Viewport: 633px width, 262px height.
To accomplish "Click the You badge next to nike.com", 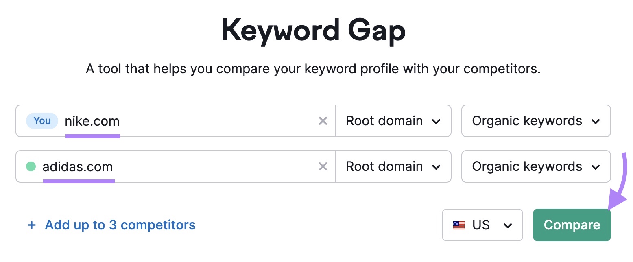I will [x=42, y=121].
